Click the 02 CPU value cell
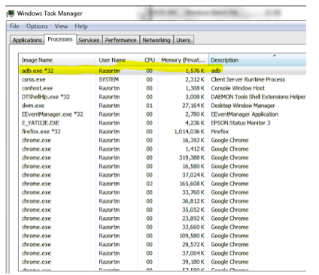 [x=149, y=184]
